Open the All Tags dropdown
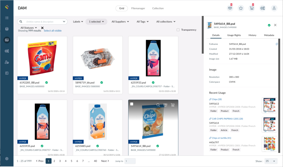The width and height of the screenshot is (283, 167). coord(143,22)
